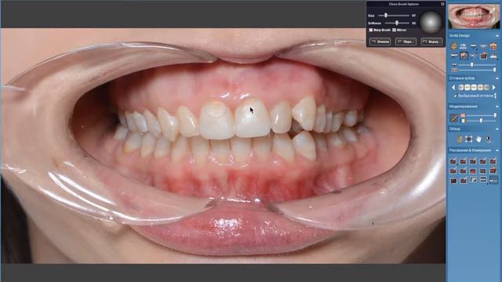
Task: Pick the last swatch in the tooth shade row
Action: (486, 87)
